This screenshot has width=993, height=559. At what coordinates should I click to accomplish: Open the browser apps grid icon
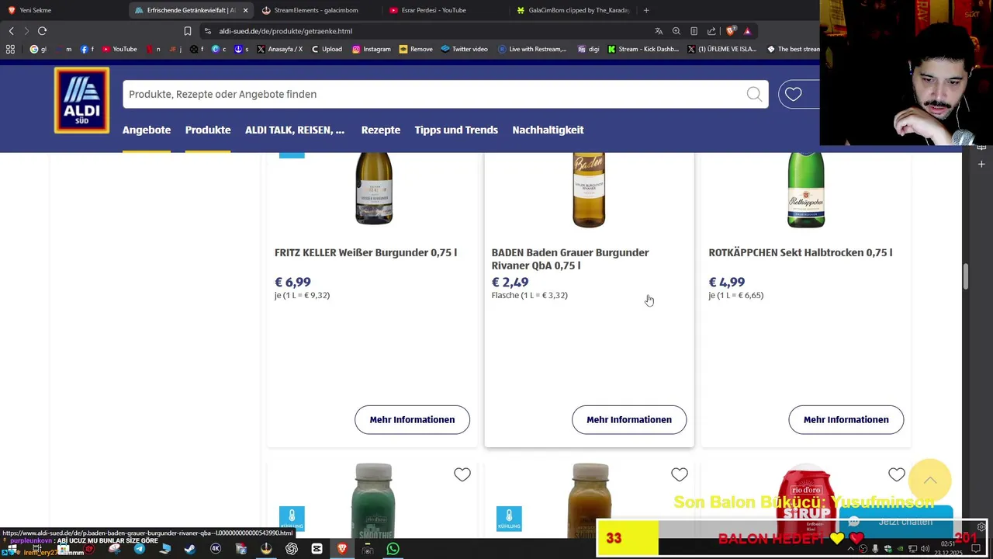pos(10,49)
